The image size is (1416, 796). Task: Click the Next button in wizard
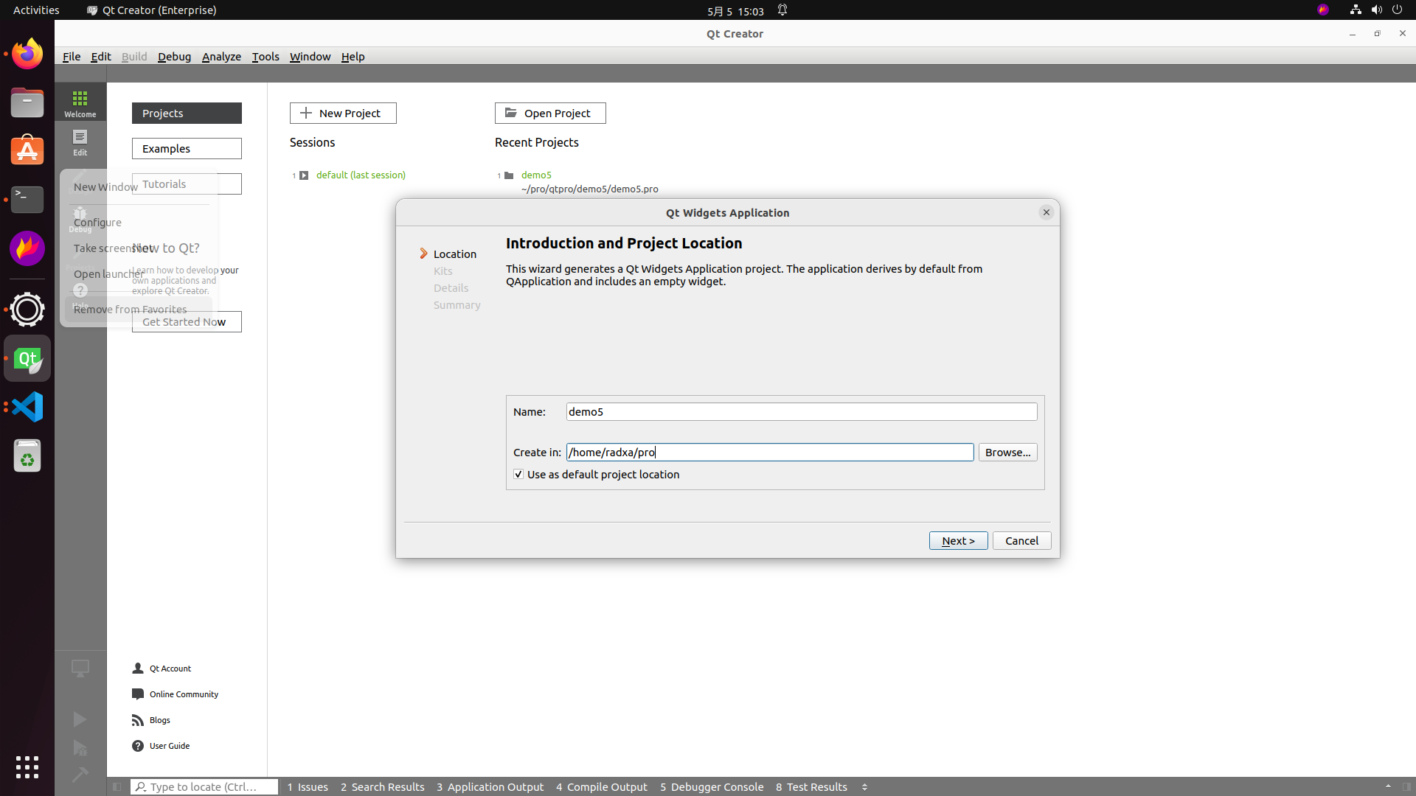[x=958, y=541]
